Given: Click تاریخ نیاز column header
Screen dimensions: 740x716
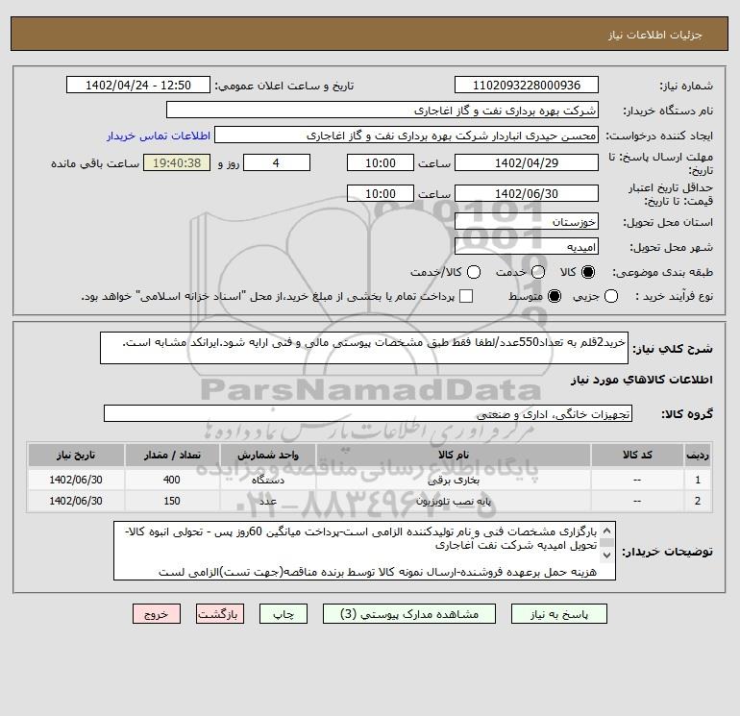Looking at the screenshot, I should click(76, 455).
